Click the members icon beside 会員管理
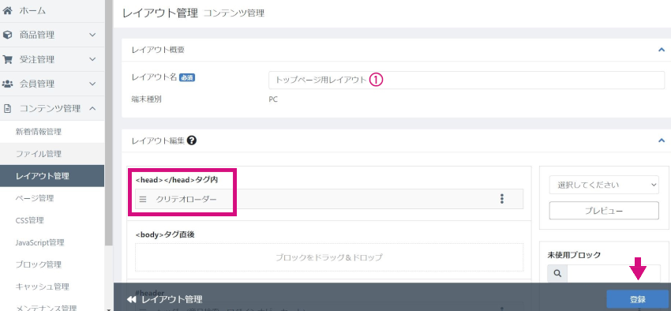The height and width of the screenshot is (311, 671). tap(7, 84)
